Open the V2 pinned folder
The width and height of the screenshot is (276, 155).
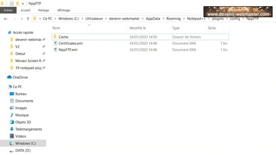(17, 46)
